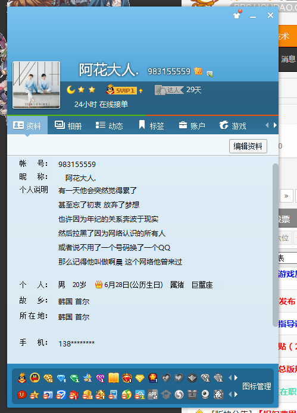Click the large nickname 阿花大人. in header
The image size is (297, 413).
coord(109,70)
